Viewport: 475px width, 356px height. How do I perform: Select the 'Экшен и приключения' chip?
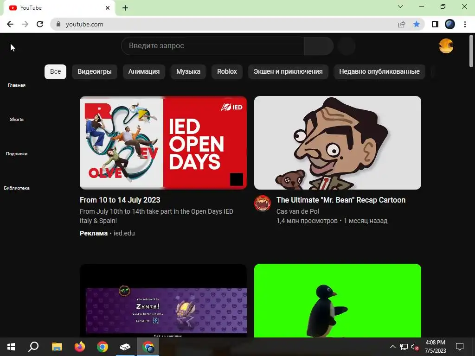[x=288, y=72]
